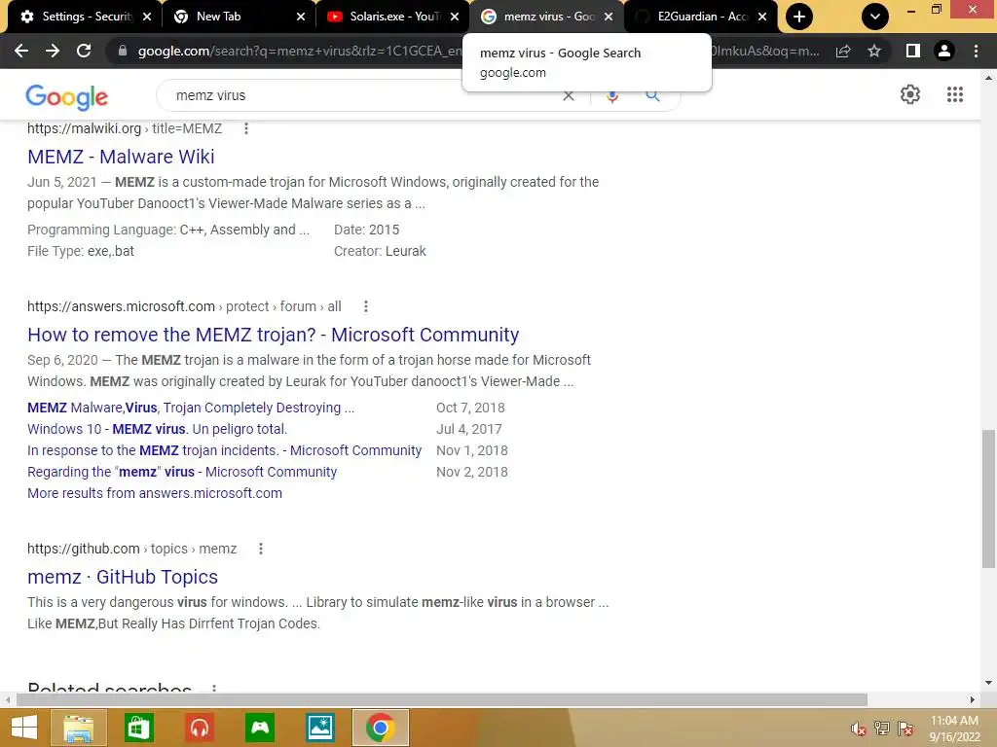Screen dimensions: 997x747
Task: Open MEMZ Malware, Virus, Trojan Completely Destroying link
Action: (x=191, y=408)
